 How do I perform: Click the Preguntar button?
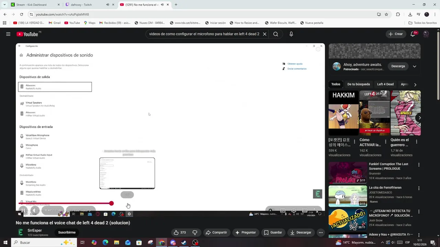[245, 232]
